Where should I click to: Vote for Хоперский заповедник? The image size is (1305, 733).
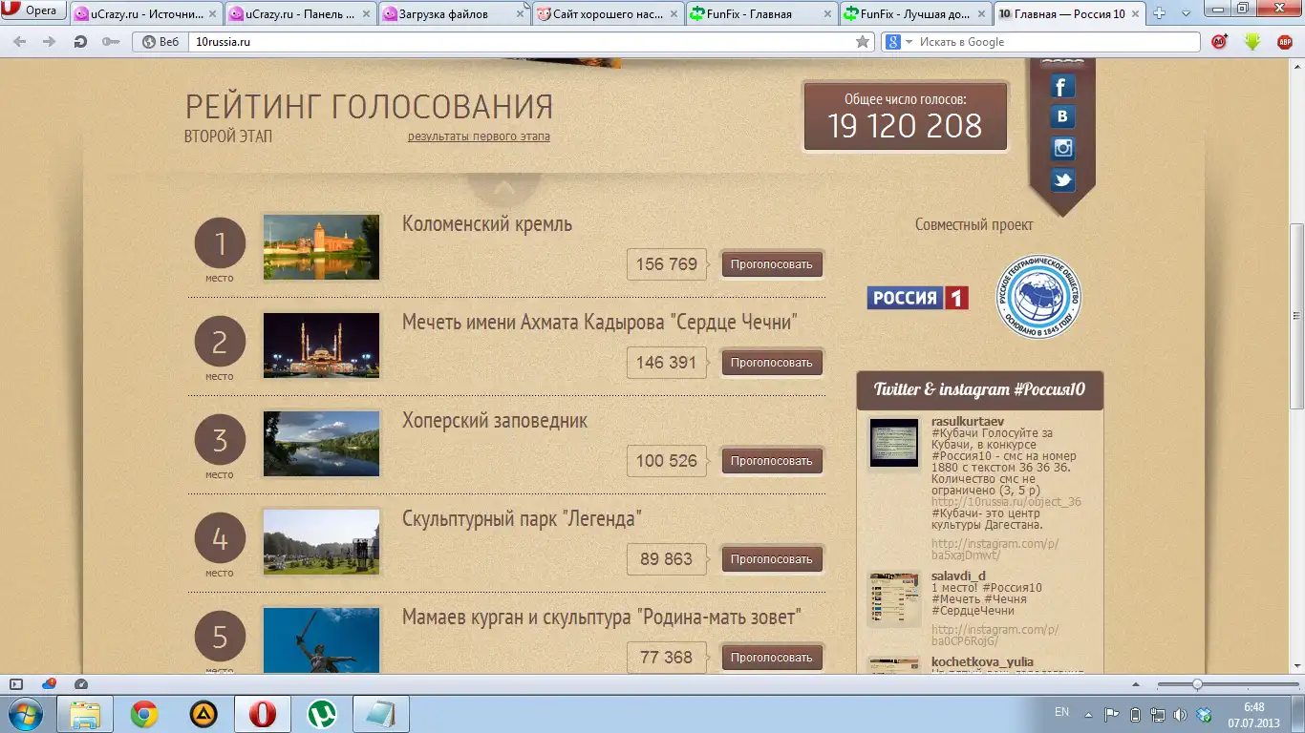[x=771, y=461]
